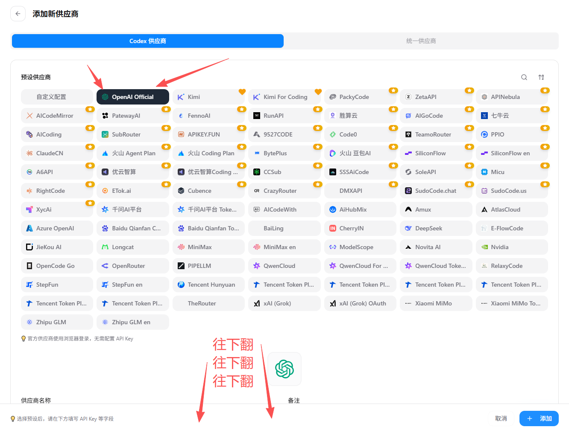This screenshot has width=569, height=433.
Task: Pick OpenCode Go provider
Action: (x=57, y=266)
